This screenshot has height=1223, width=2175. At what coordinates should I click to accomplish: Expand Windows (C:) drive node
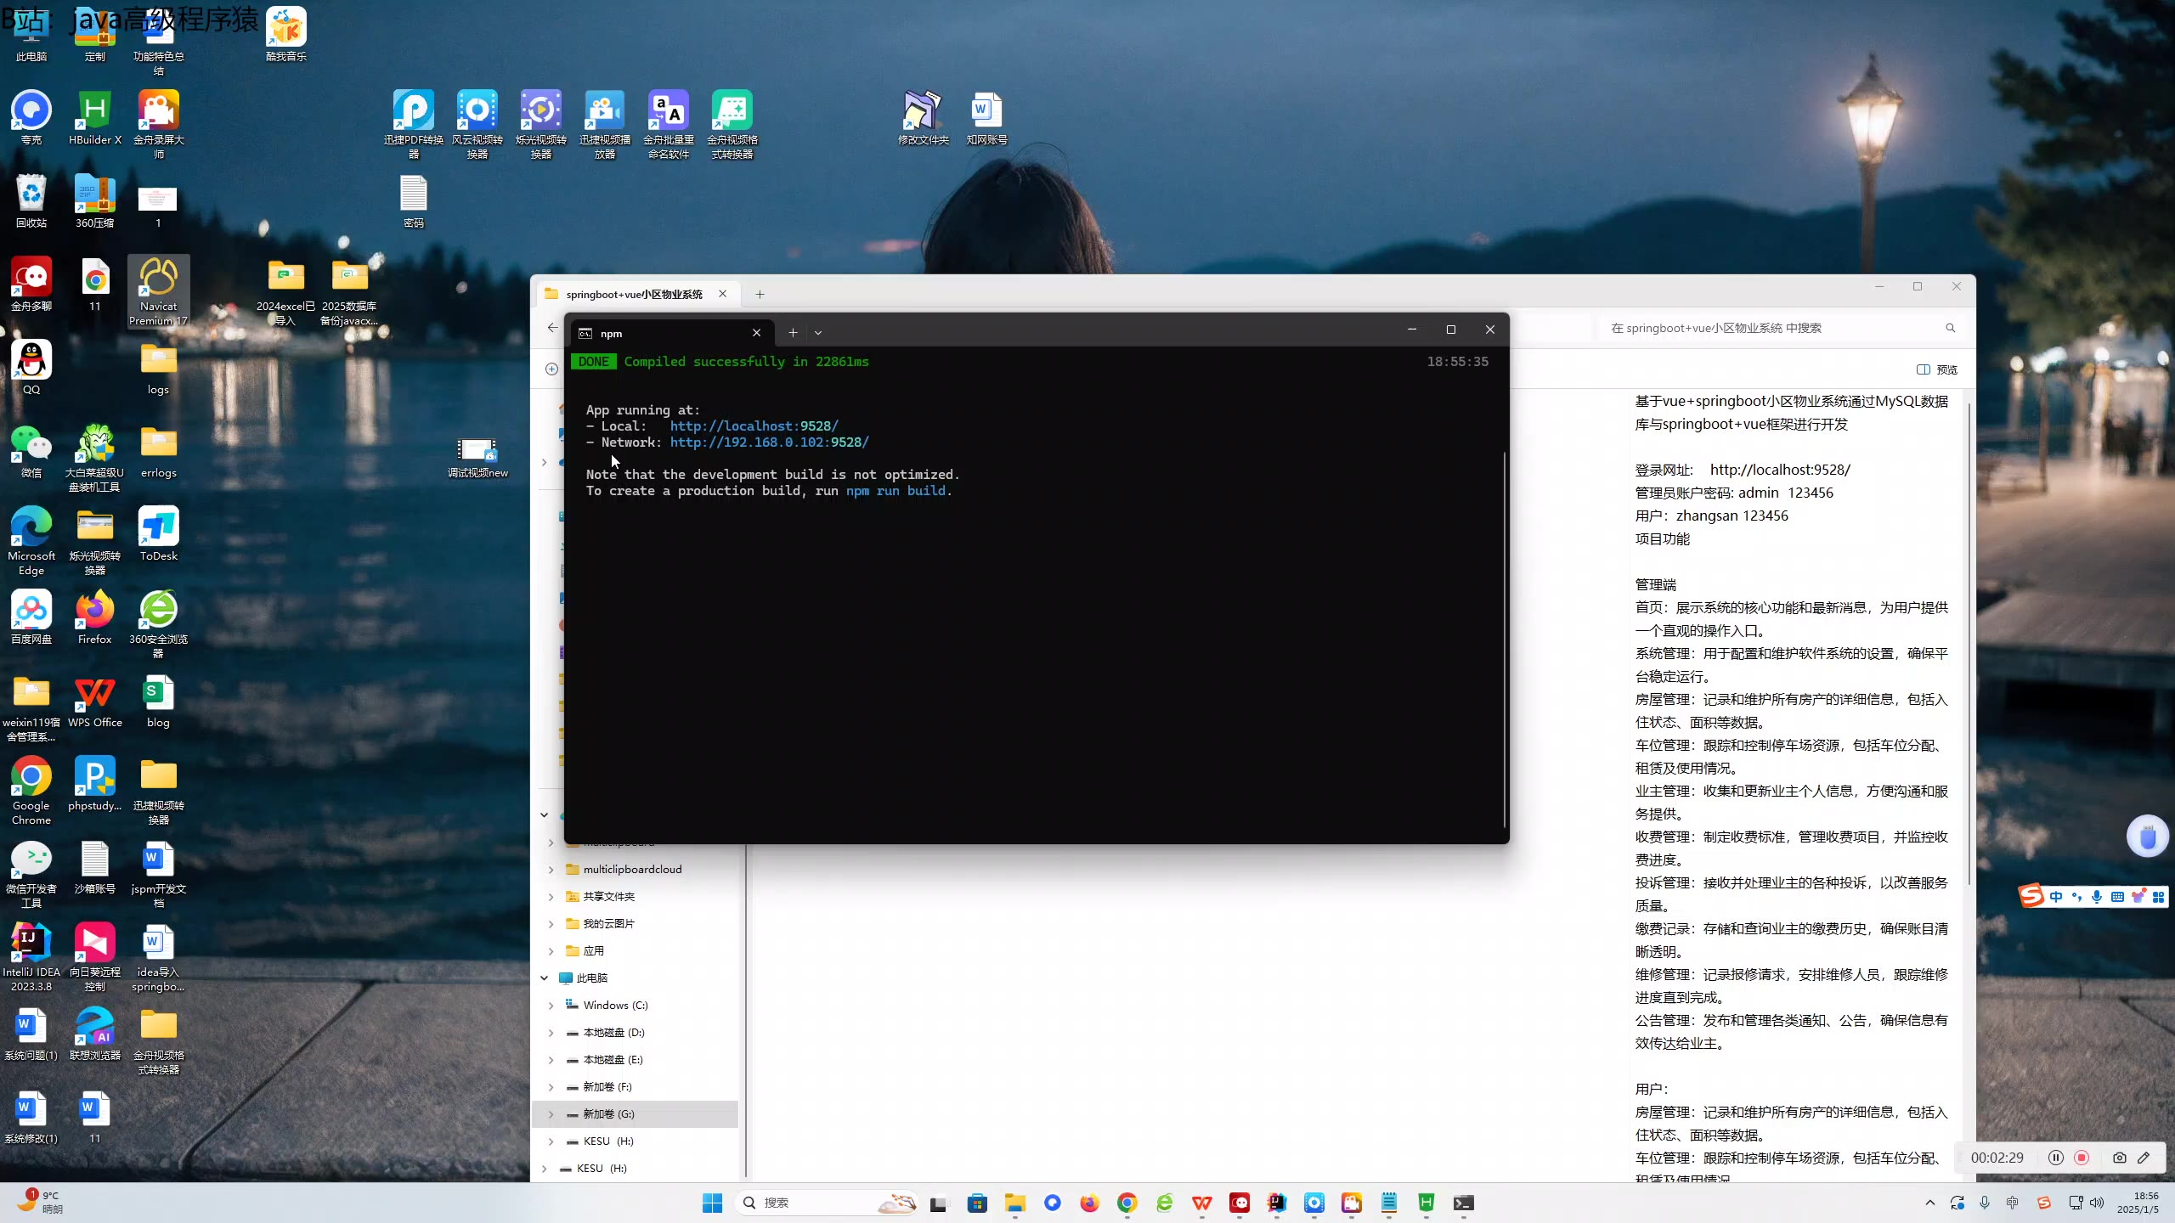point(551,1006)
